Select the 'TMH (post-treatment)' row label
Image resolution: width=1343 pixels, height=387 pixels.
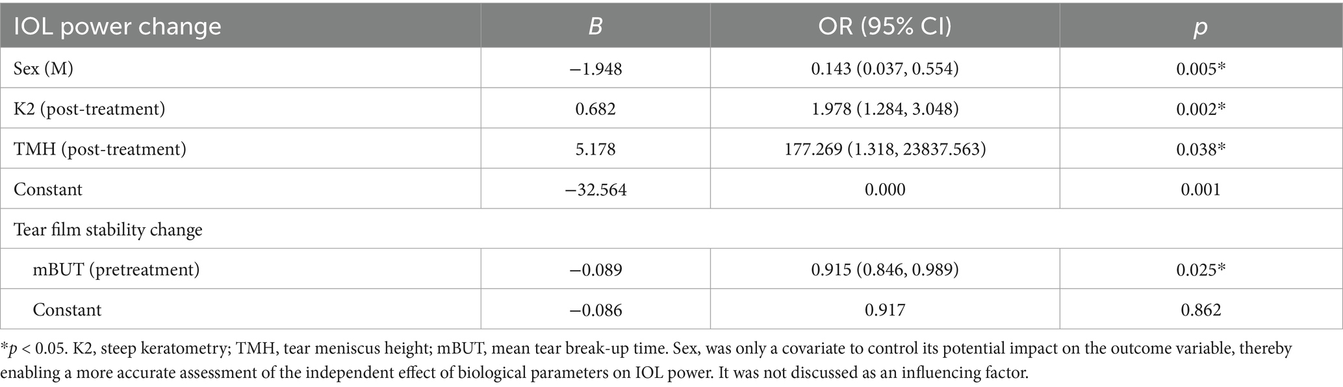click(x=99, y=149)
